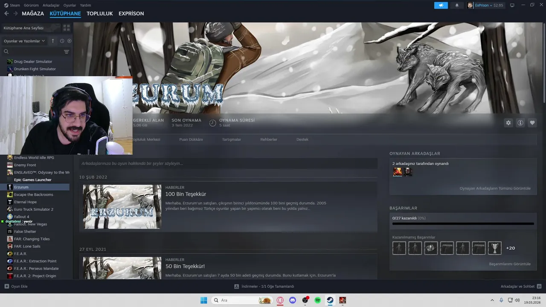
Task: Open İndirmeler download status
Action: point(264,287)
